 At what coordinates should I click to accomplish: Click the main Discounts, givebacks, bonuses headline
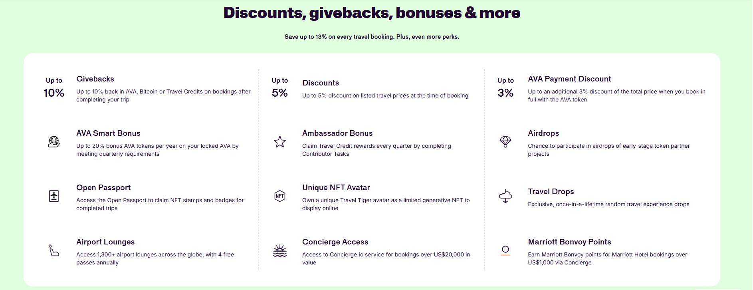[372, 13]
